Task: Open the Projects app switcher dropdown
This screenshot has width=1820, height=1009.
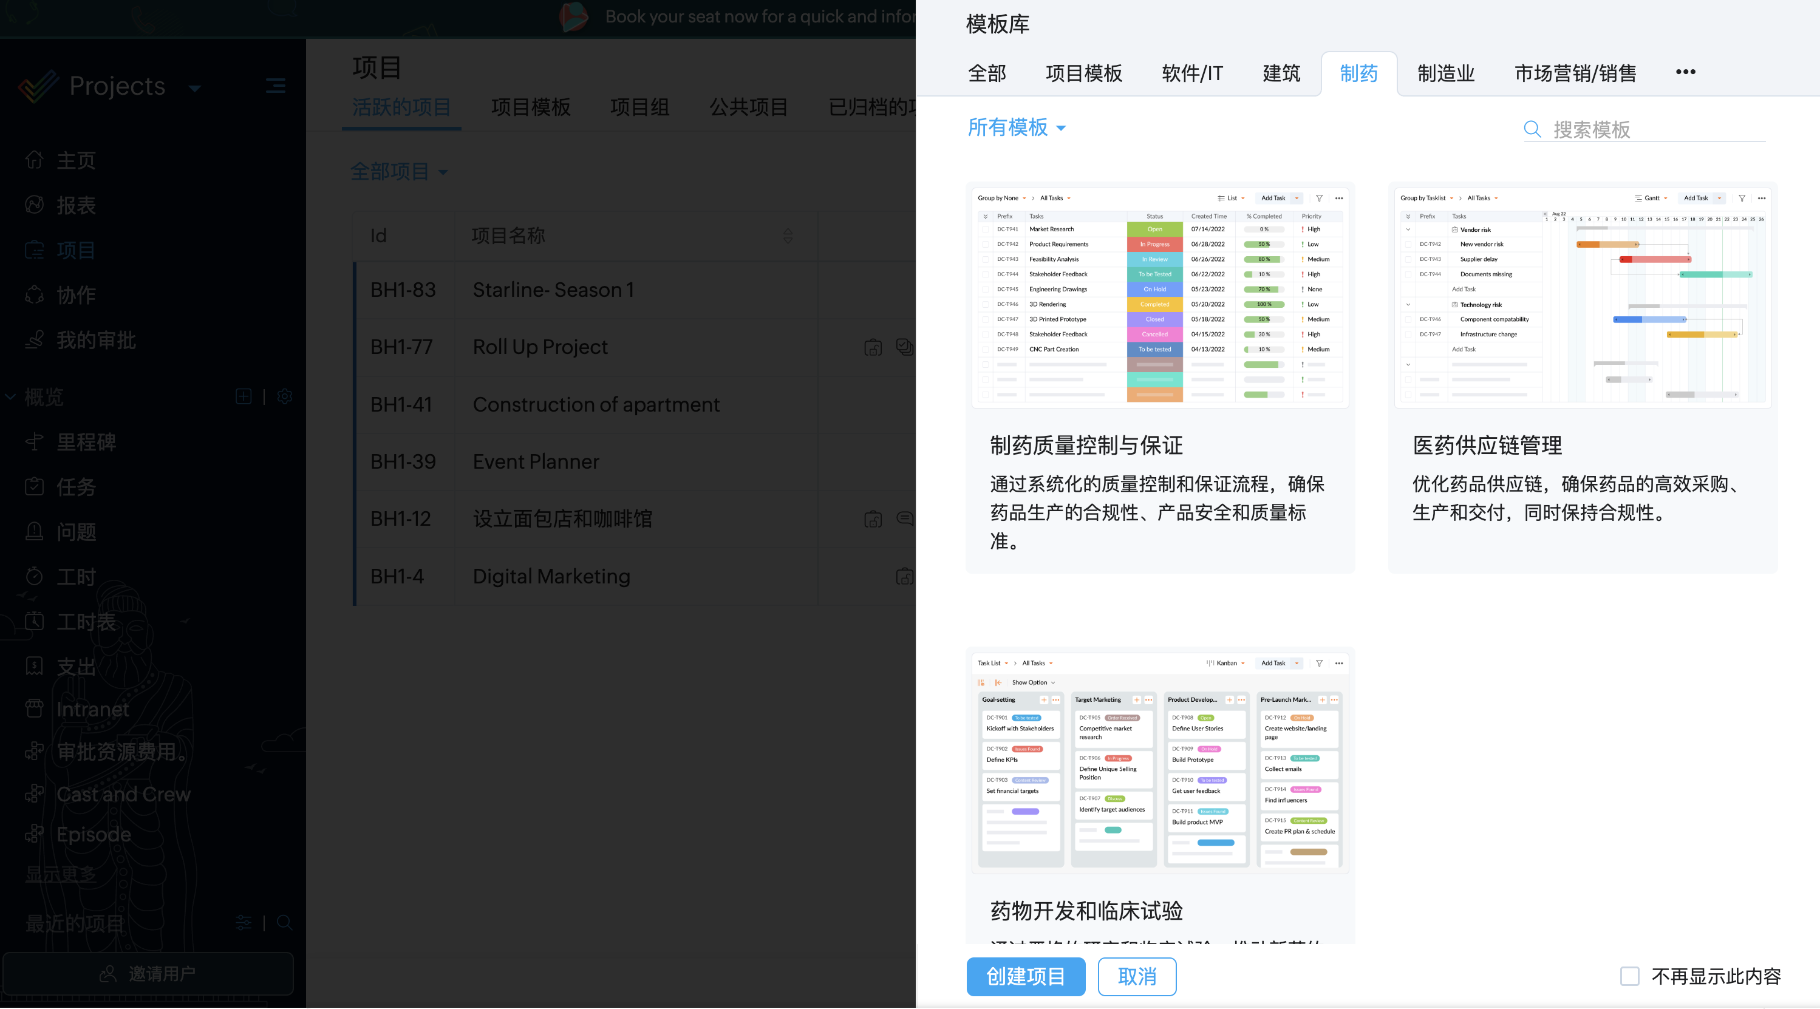Action: click(195, 88)
